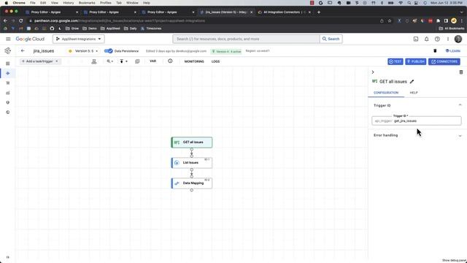The height and width of the screenshot is (263, 467).
Task: Click the Version 4 active badge
Action: point(226,51)
